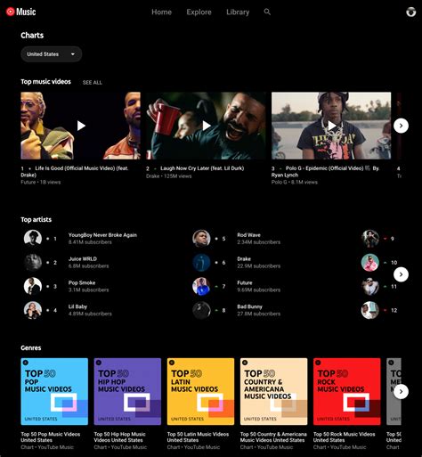The image size is (422, 457).
Task: Click 22.9M subscribers under Drake
Action: point(259,266)
